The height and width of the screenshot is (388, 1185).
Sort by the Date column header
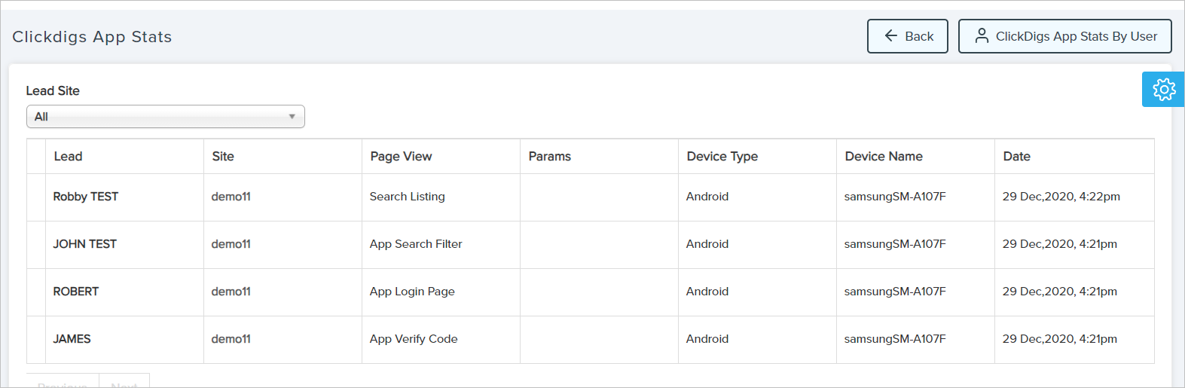(1016, 157)
